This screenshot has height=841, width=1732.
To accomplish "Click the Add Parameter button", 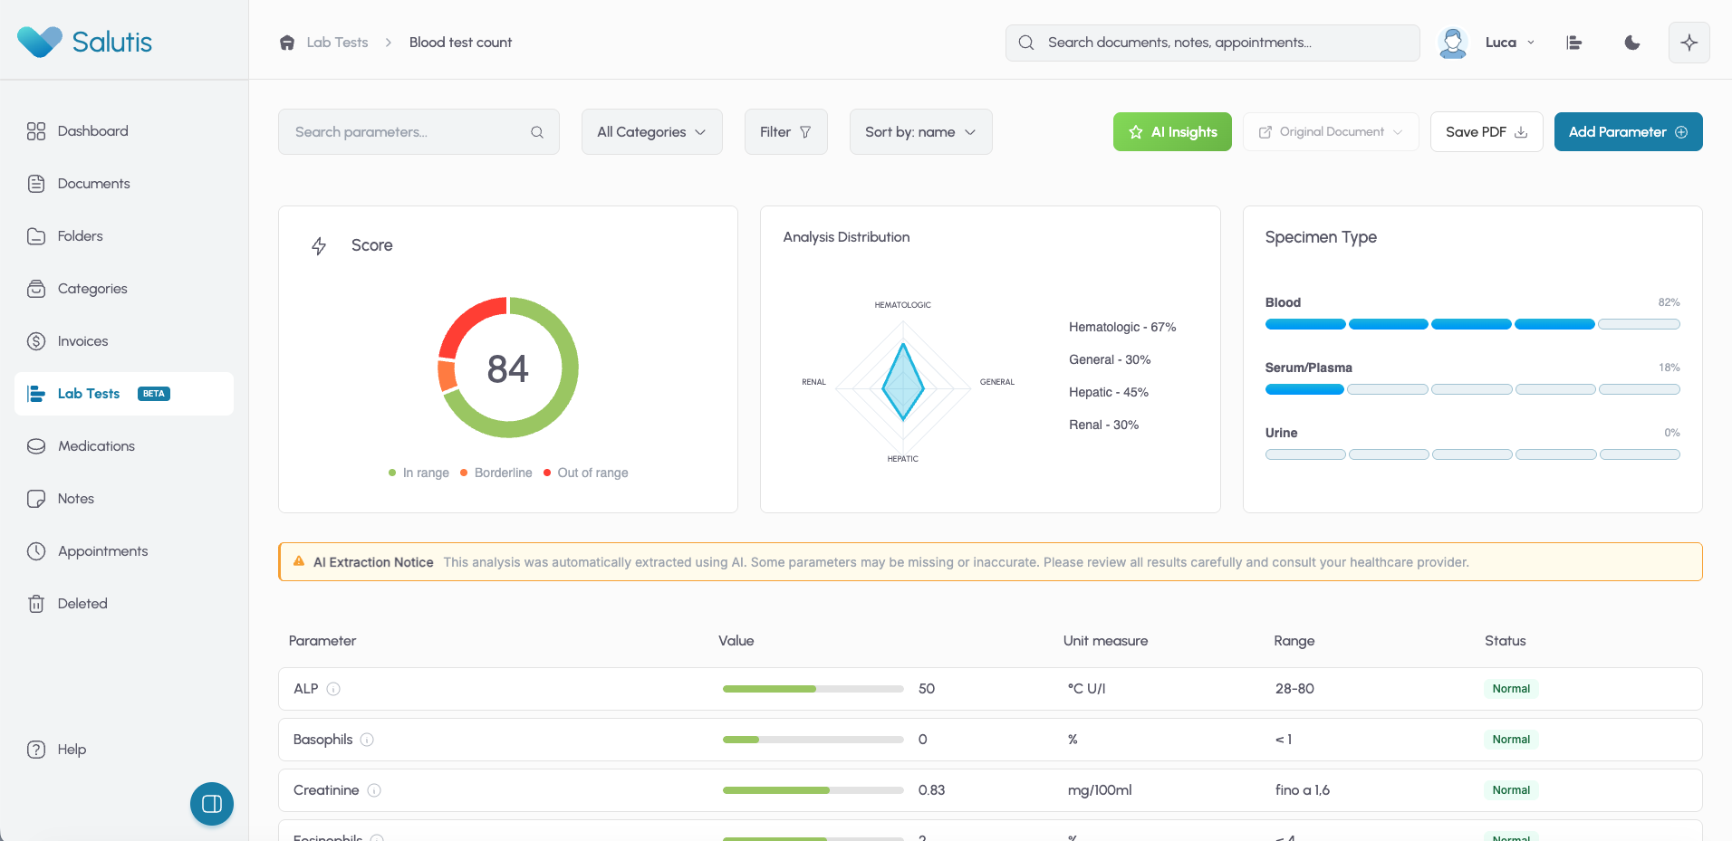I will [x=1628, y=132].
